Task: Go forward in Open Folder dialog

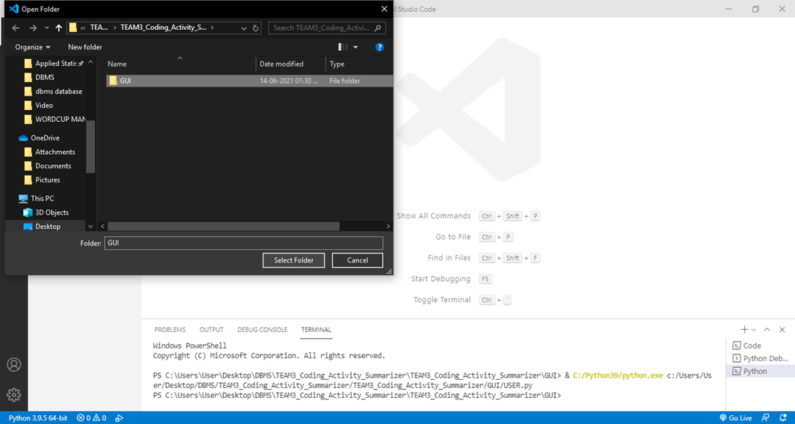Action: 33,28
